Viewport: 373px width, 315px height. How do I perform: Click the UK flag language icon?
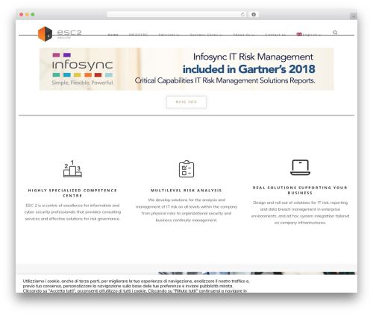299,34
